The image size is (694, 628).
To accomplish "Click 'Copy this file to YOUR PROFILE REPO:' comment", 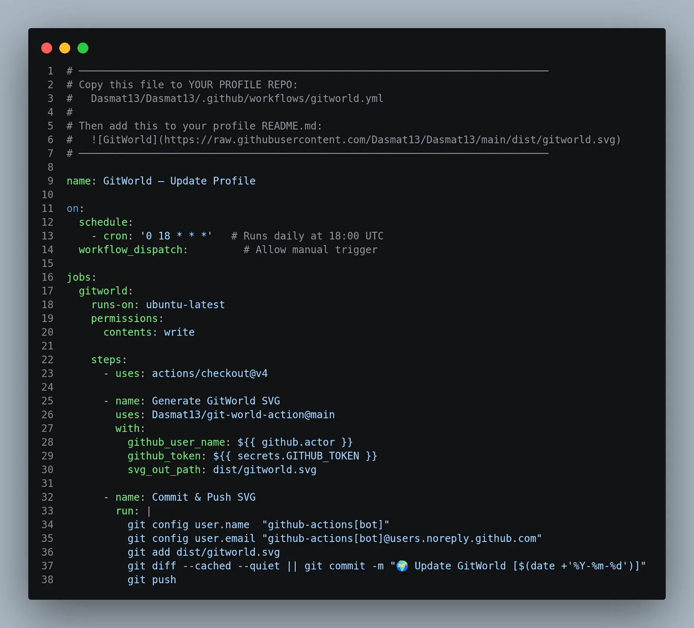I will tap(182, 85).
